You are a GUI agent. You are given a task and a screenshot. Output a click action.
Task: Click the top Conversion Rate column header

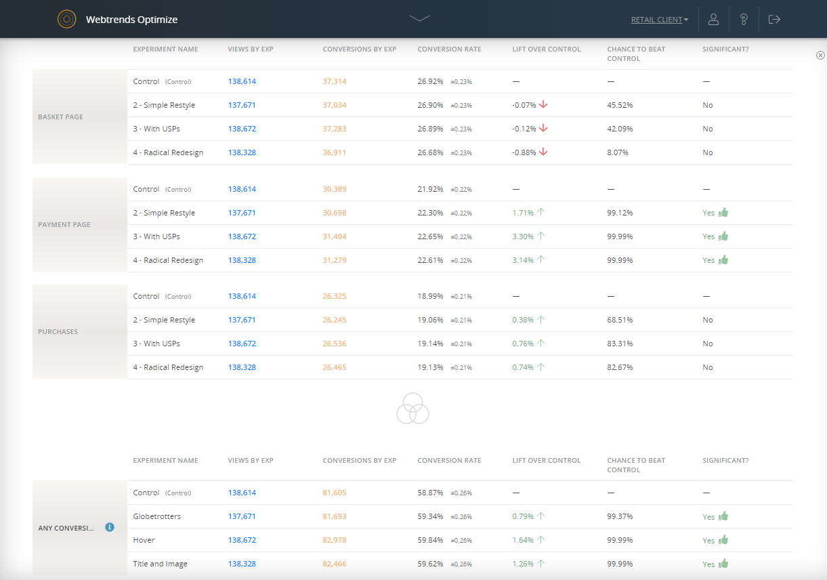click(x=449, y=49)
